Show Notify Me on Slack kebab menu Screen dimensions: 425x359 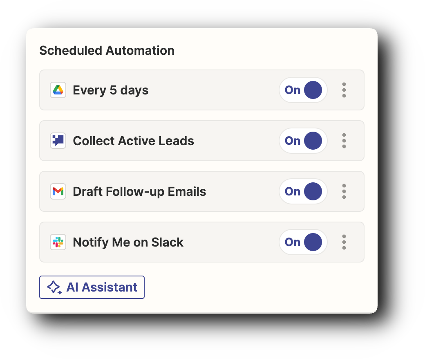click(x=344, y=242)
